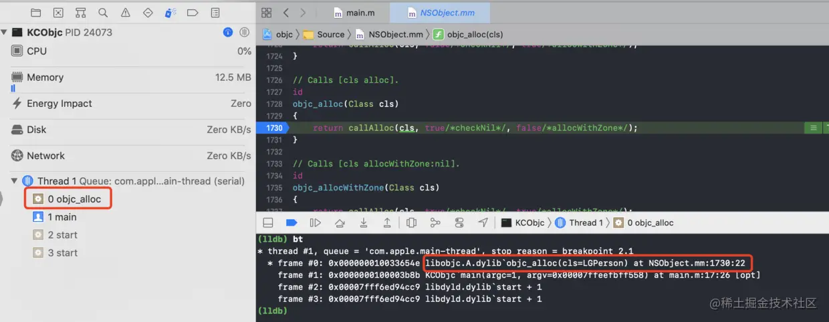Collapse the KCObjc process disclosure triangle
This screenshot has height=322, width=829.
[5, 32]
